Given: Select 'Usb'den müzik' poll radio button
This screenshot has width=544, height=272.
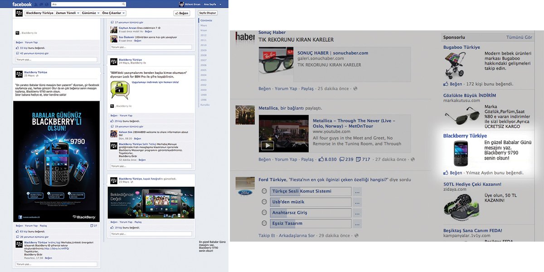Looking at the screenshot, I should (x=264, y=202).
